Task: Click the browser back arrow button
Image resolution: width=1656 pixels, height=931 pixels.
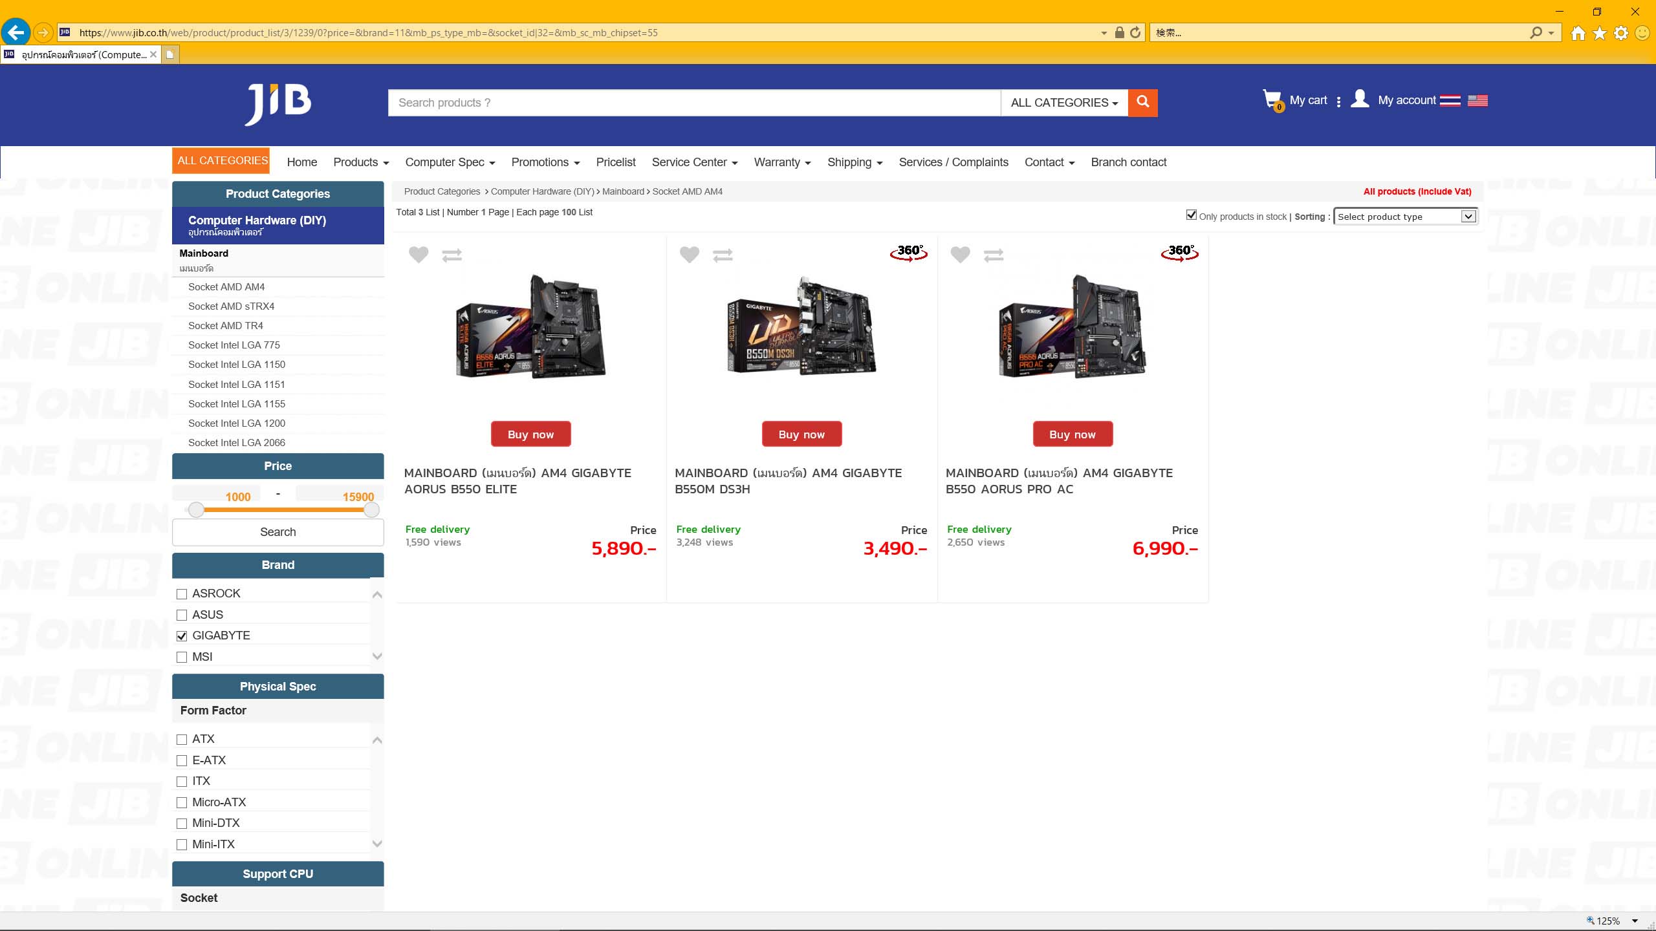Action: click(16, 32)
